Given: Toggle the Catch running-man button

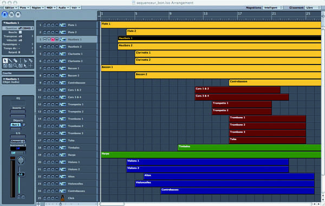Looking at the screenshot, I should [x=4, y=14].
